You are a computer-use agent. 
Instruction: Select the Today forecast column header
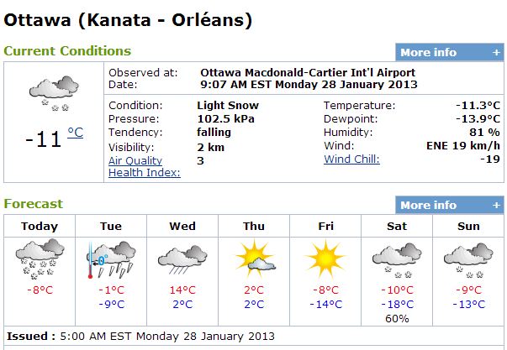click(x=40, y=226)
